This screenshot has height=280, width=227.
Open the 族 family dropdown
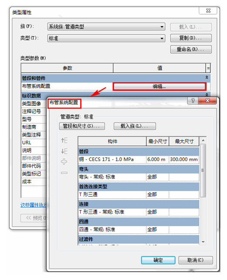[106, 27]
